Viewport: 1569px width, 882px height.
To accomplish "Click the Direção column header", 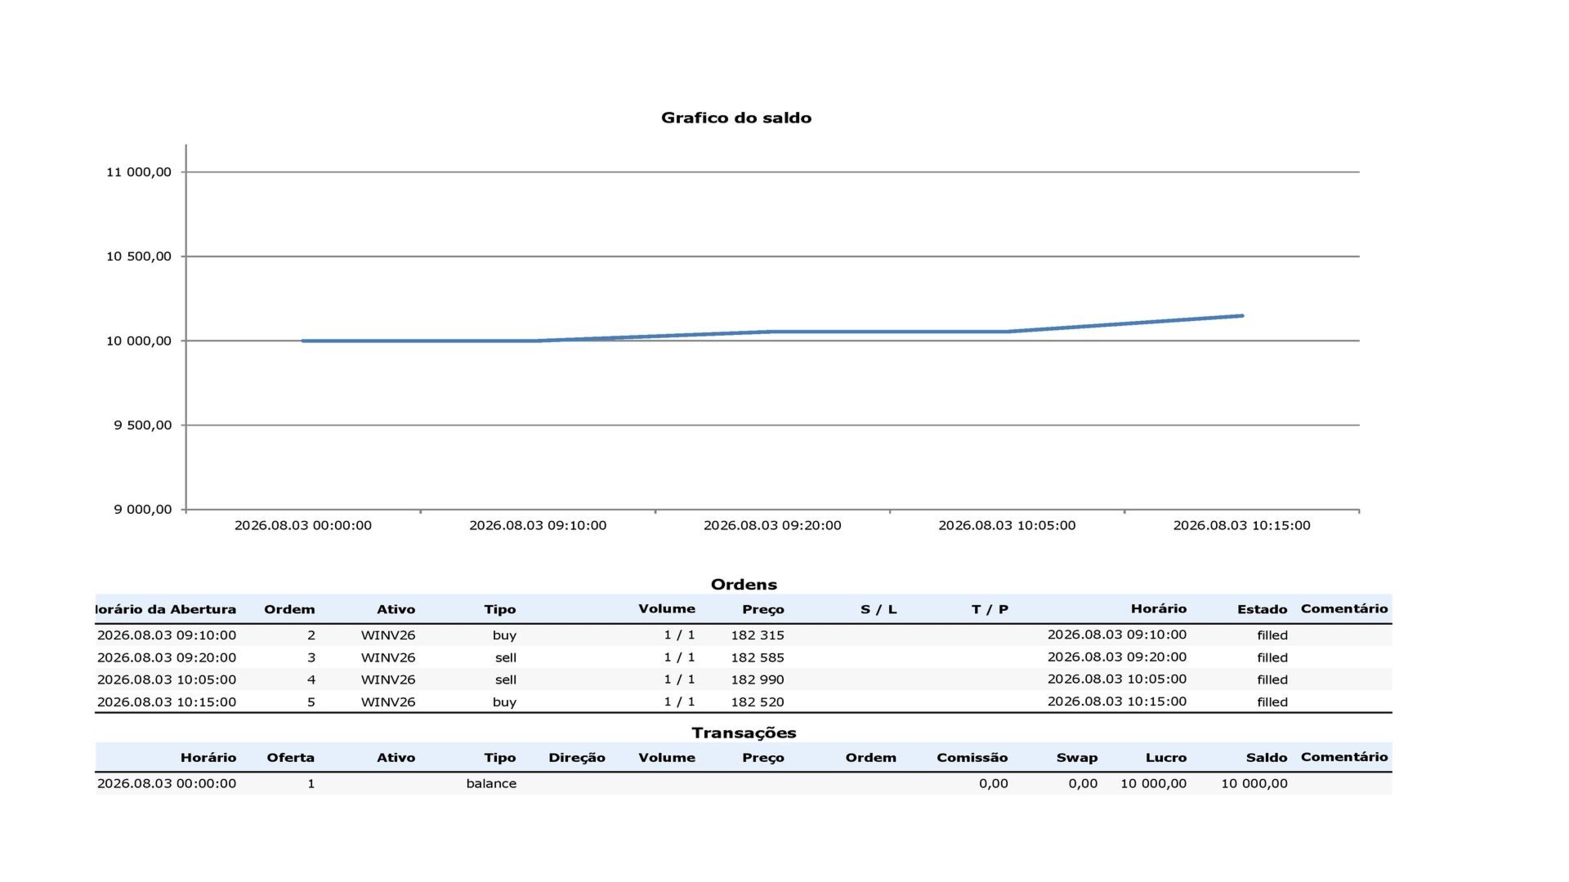I will [x=576, y=758].
